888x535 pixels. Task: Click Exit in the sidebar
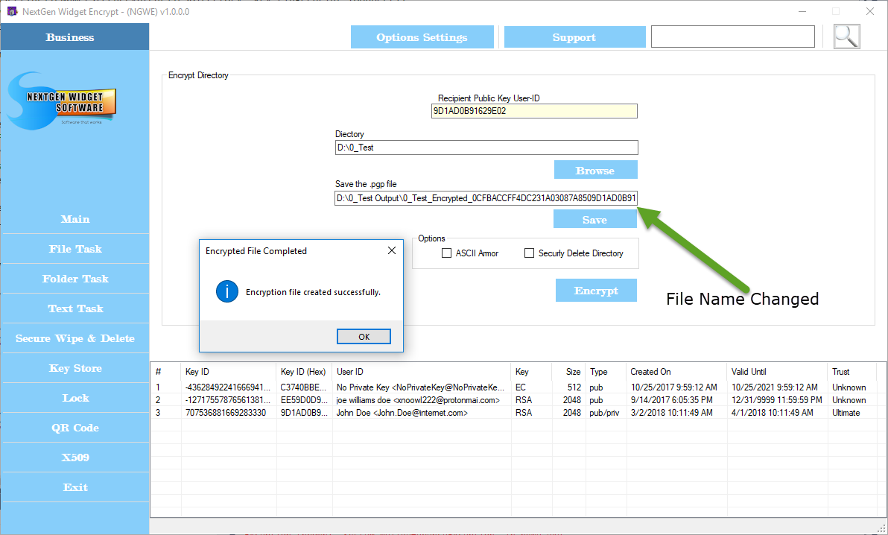(x=75, y=487)
